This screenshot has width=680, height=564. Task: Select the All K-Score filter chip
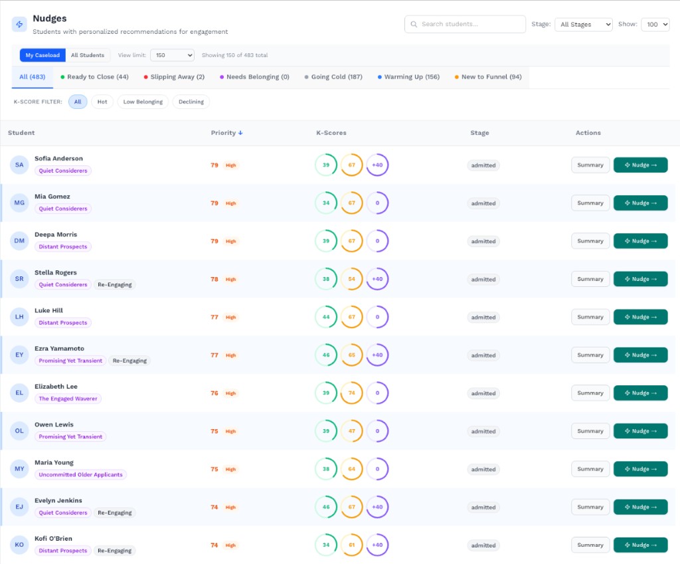[78, 102]
